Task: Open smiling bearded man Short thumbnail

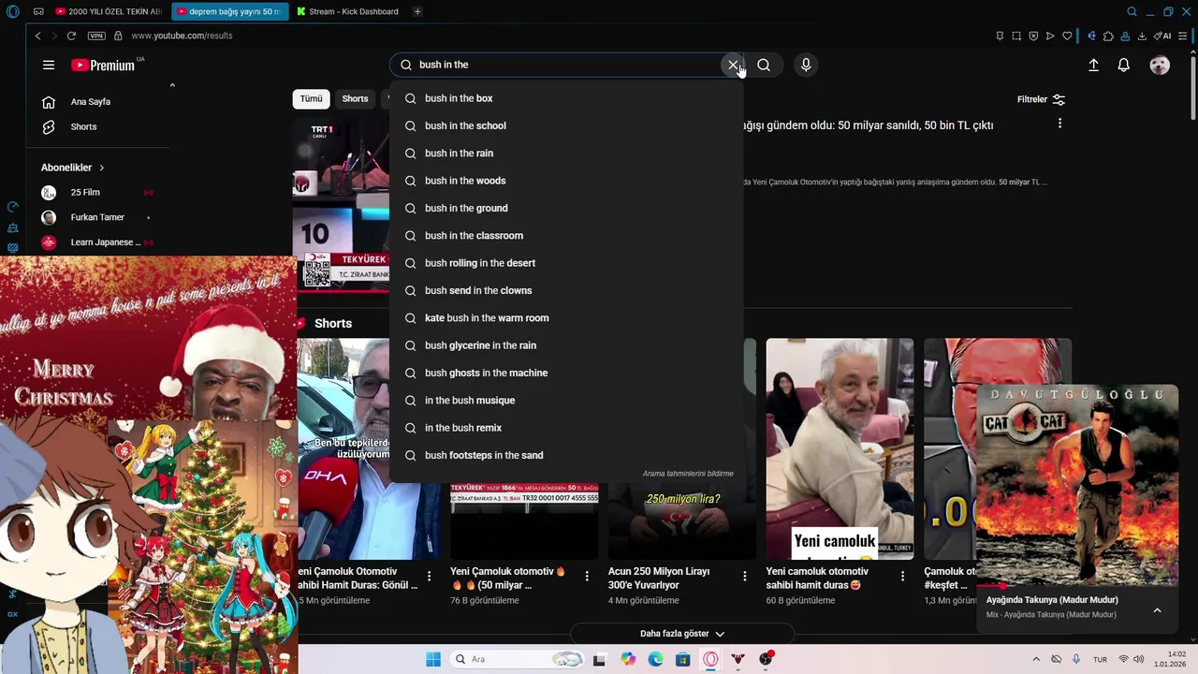Action: point(840,448)
